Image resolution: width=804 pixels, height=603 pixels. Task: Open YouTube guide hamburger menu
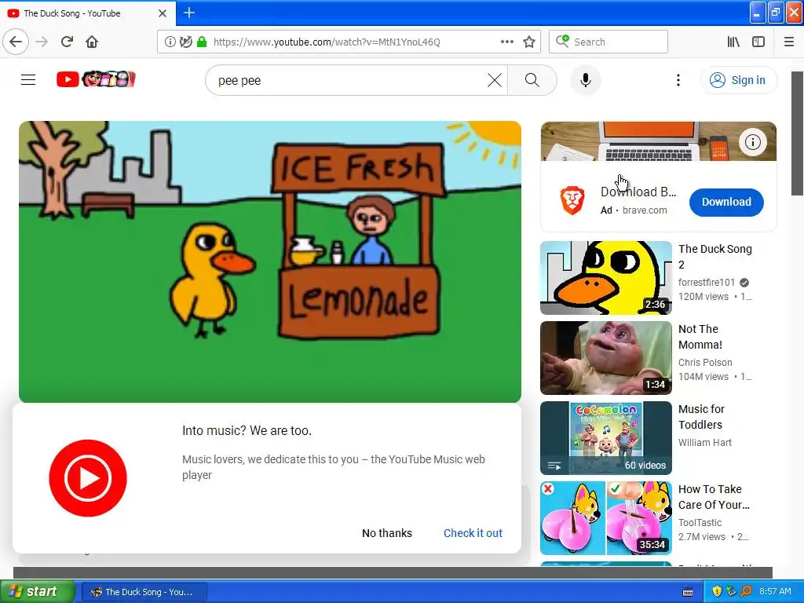28,80
